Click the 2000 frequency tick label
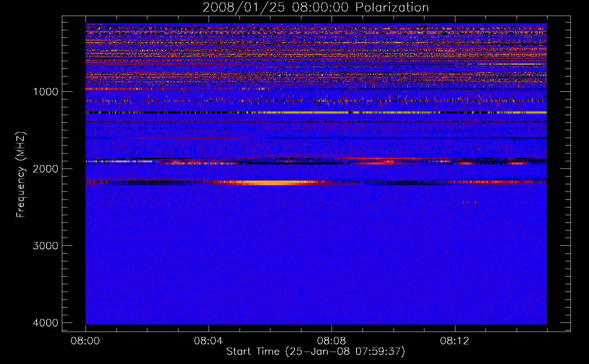The height and width of the screenshot is (364, 589). [x=46, y=169]
